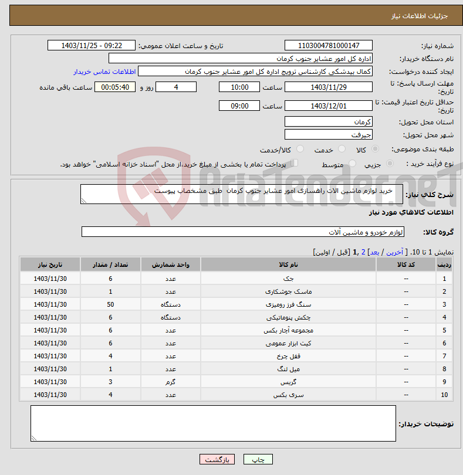
Task: Click the واحد شمارش column header
Action: [170, 264]
